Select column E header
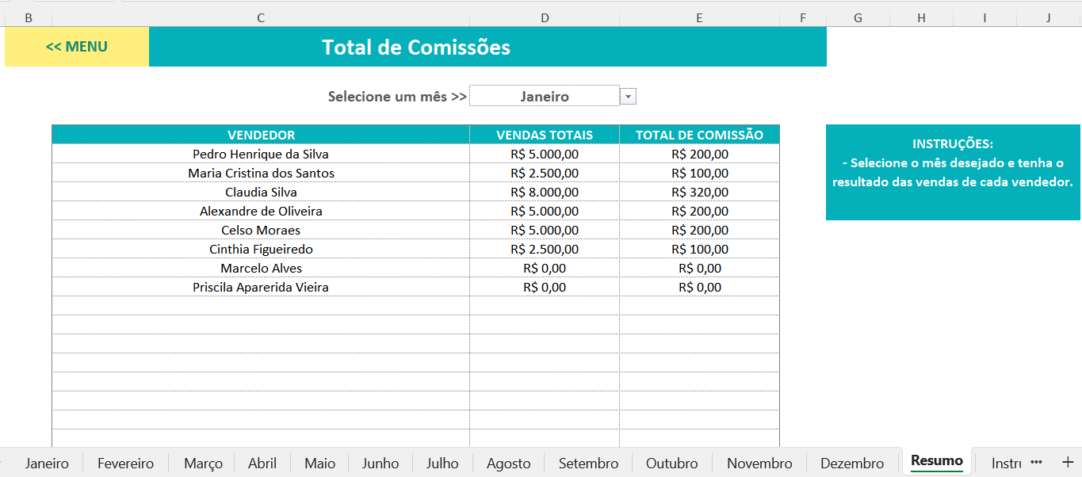 tap(699, 17)
